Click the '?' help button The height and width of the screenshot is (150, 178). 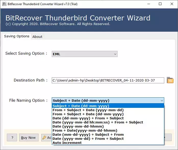tap(12, 137)
